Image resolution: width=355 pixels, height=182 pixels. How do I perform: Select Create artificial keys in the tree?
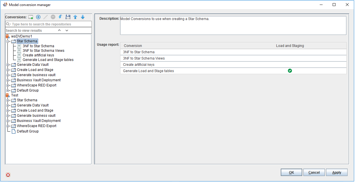pos(38,55)
